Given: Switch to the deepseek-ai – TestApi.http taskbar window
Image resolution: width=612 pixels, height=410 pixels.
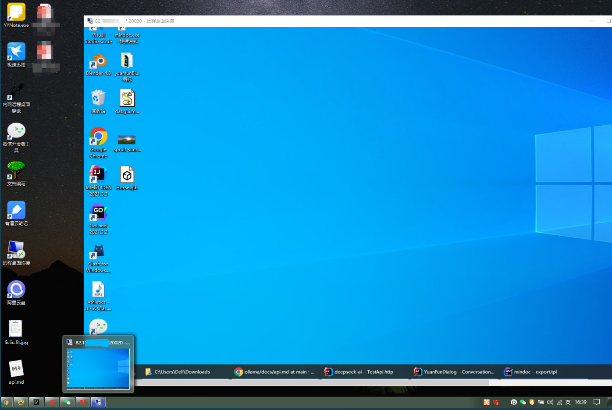Looking at the screenshot, I should pyautogui.click(x=359, y=372).
